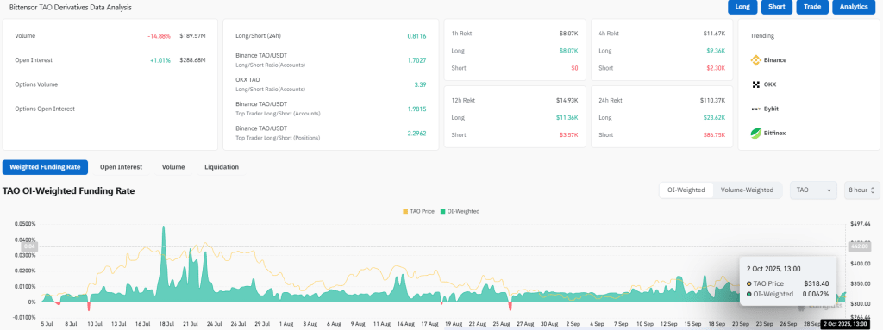Select the OI-Weighted segment option

click(686, 190)
